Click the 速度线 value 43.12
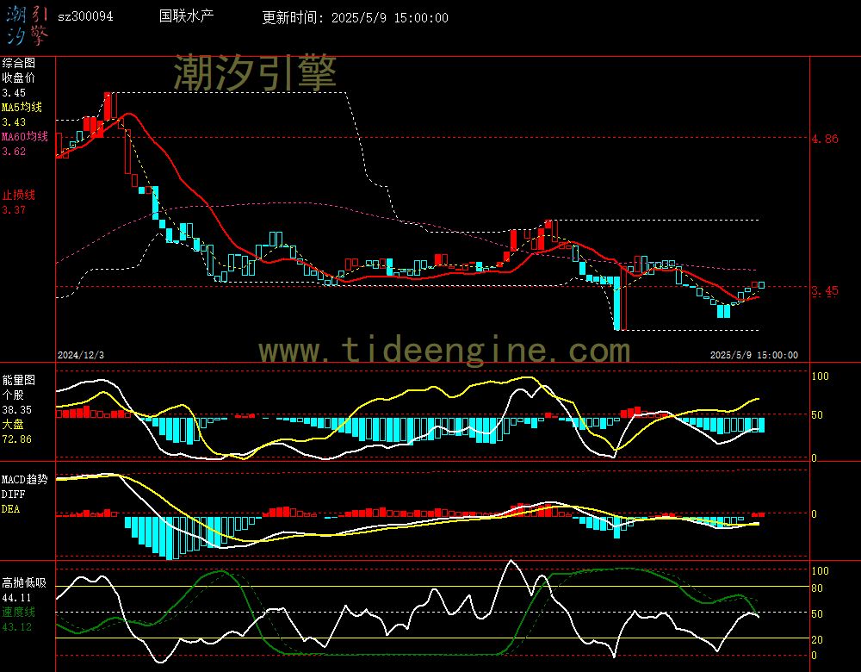861x672 pixels. (16, 627)
